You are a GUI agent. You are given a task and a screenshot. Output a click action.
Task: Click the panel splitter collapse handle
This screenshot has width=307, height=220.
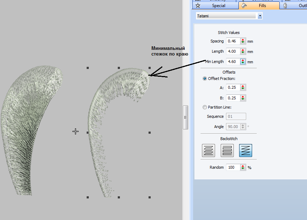point(185,117)
